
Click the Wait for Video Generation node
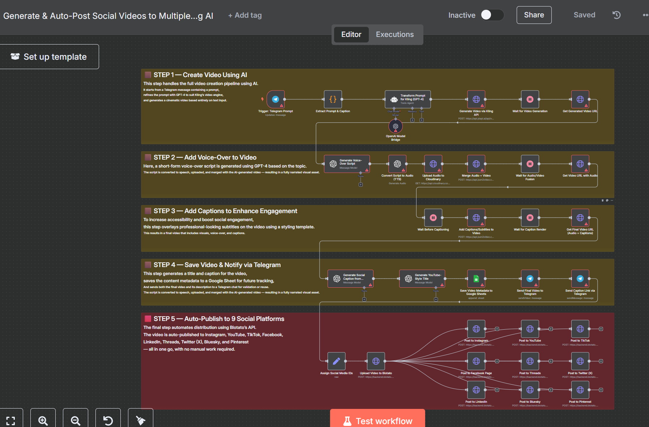pos(530,99)
